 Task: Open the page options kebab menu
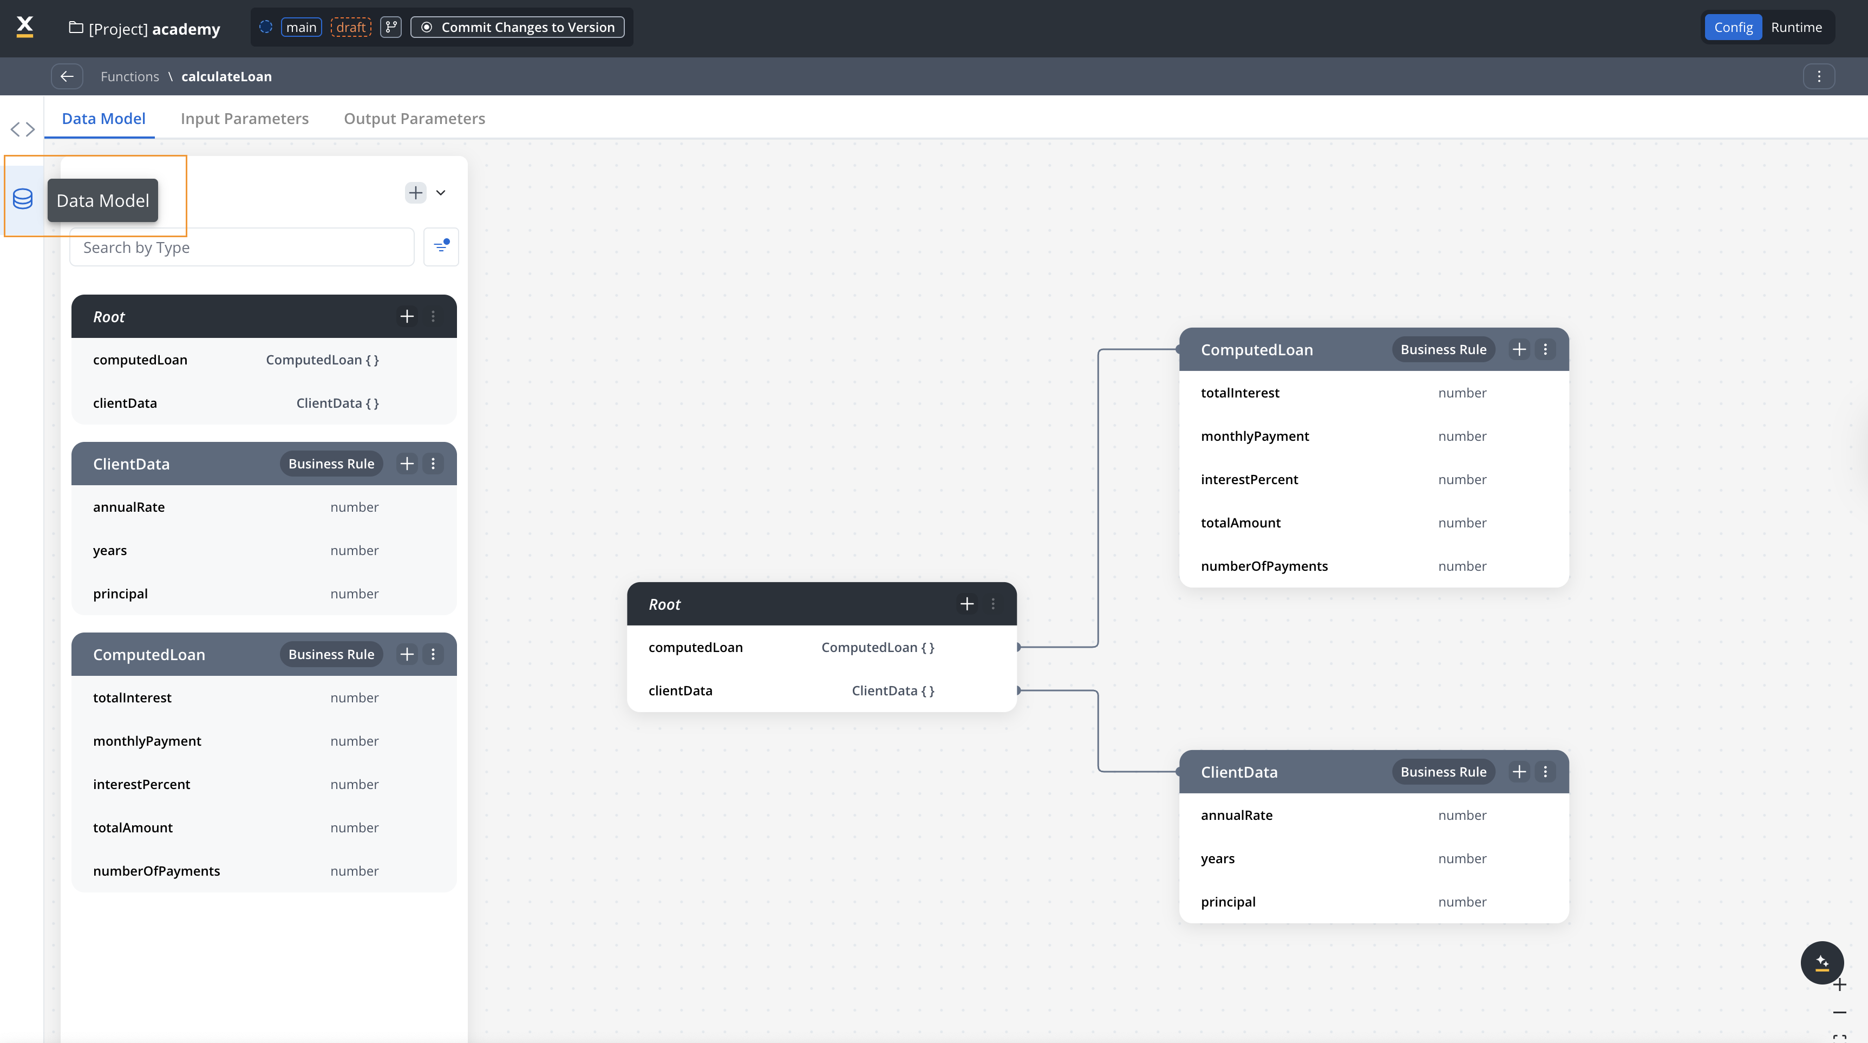(1818, 76)
